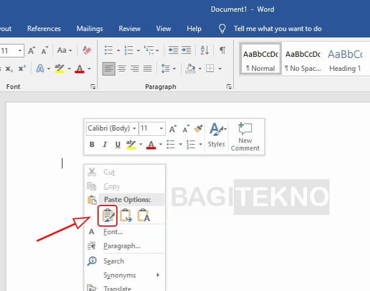
Task: Click the mini toolbar Numbering icon
Action: point(191,144)
